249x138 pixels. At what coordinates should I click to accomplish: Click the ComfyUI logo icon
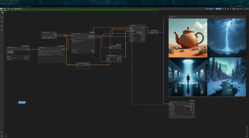pyautogui.click(x=2, y=9)
